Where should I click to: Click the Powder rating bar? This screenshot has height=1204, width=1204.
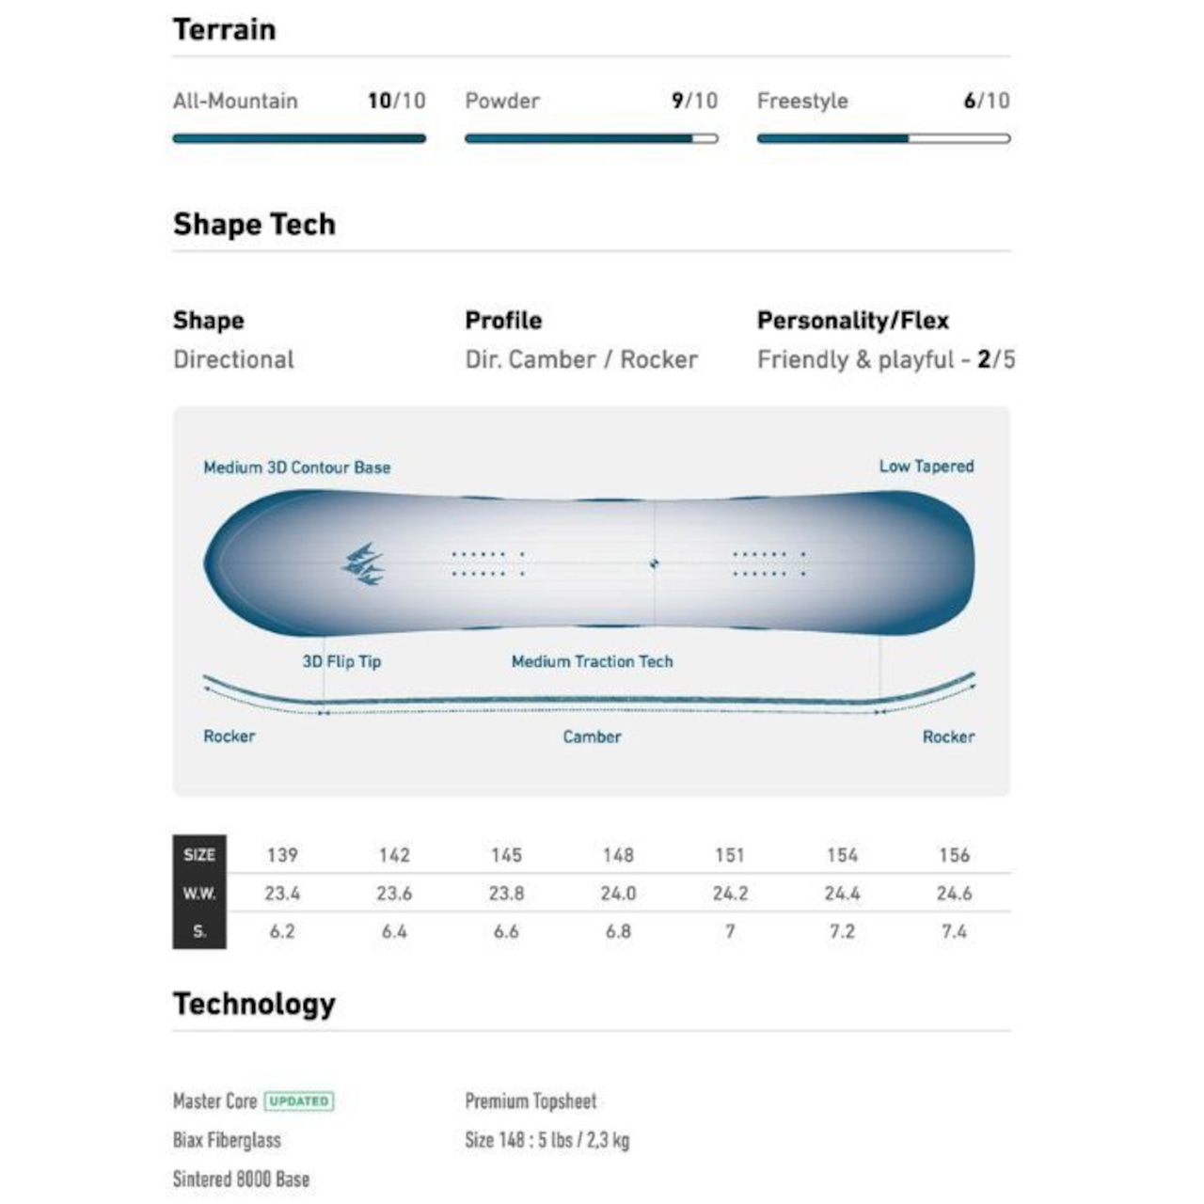591,138
